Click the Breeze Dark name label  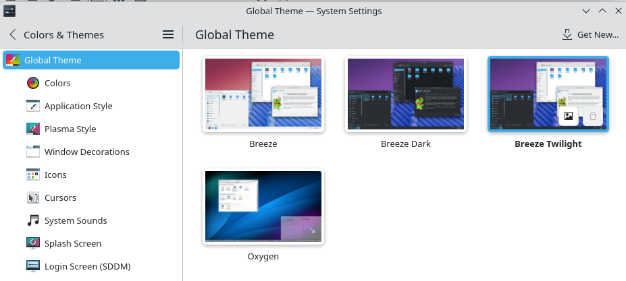[406, 144]
